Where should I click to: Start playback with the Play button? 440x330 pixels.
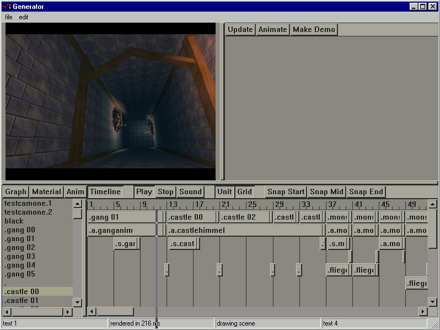pyautogui.click(x=144, y=192)
